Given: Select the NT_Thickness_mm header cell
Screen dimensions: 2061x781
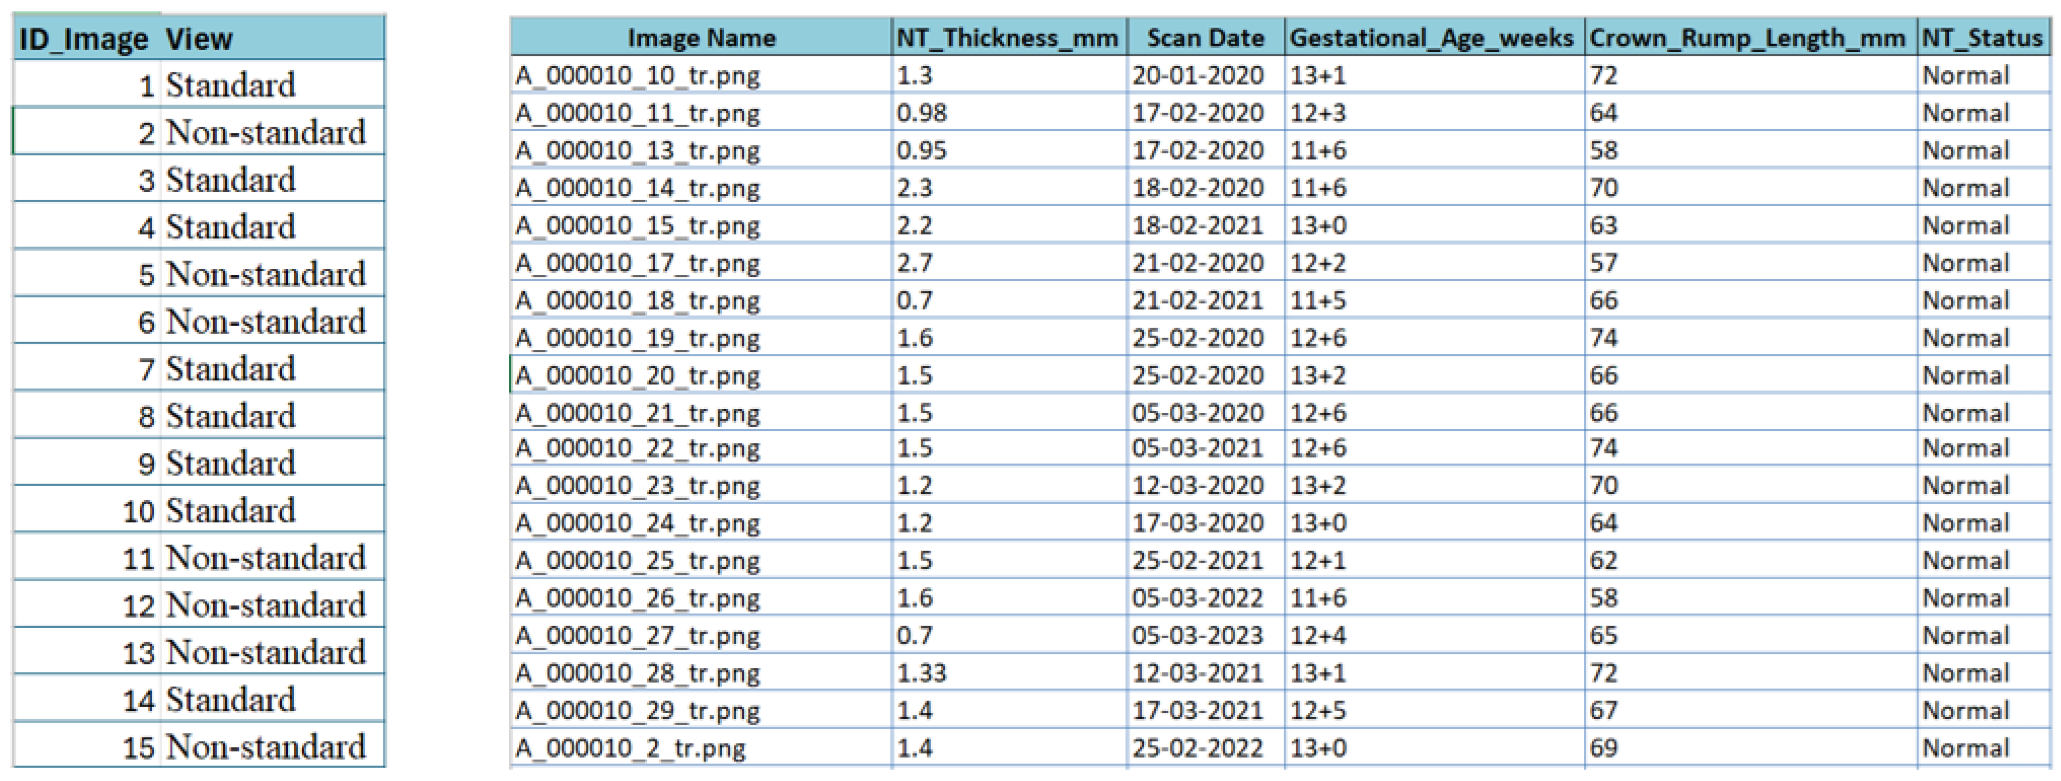Looking at the screenshot, I should tap(1007, 38).
